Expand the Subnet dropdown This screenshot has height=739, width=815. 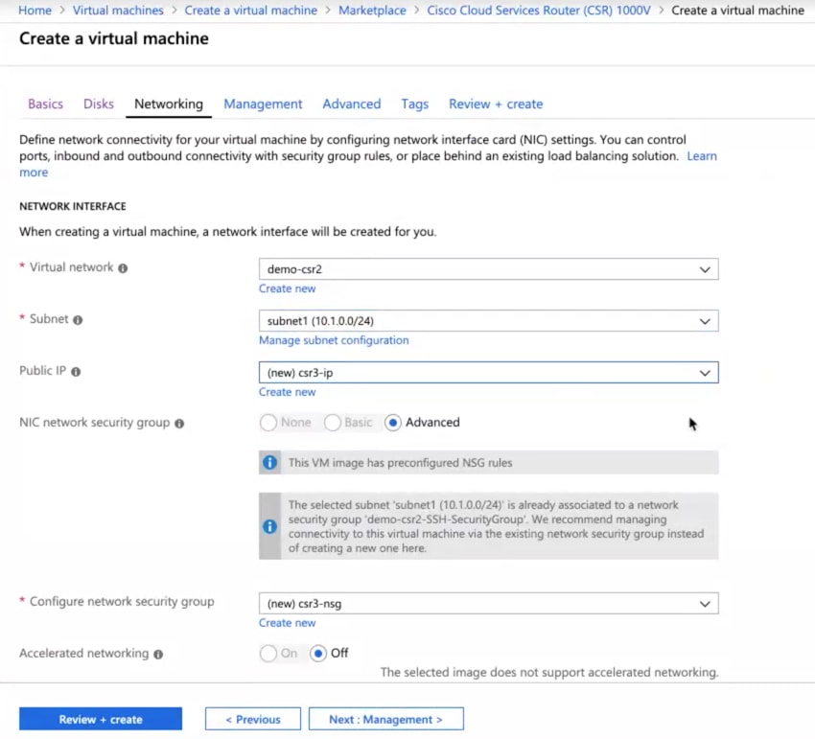point(488,321)
